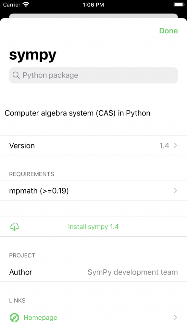This screenshot has width=187, height=332.
Task: Expand the mpmath requirement entry
Action: (175, 191)
